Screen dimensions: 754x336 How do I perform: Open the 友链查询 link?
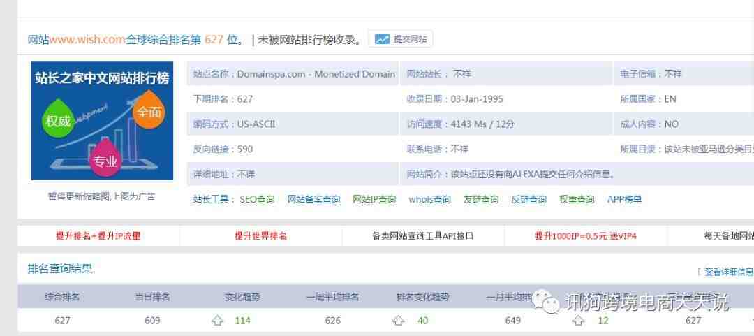(x=481, y=199)
